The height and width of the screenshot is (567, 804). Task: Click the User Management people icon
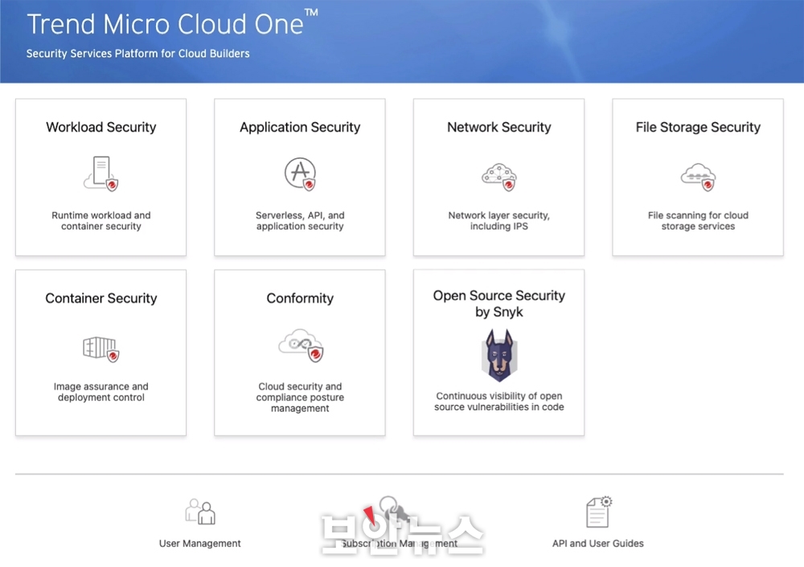[200, 511]
